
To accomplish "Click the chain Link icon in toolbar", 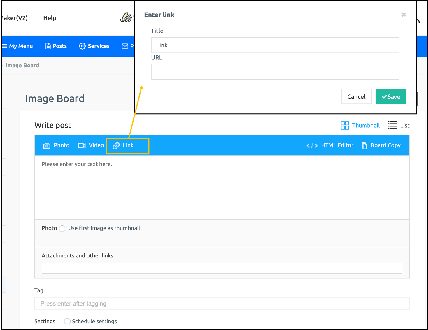I will coord(116,146).
